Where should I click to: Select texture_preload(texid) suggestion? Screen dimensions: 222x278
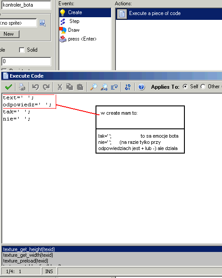(112, 261)
